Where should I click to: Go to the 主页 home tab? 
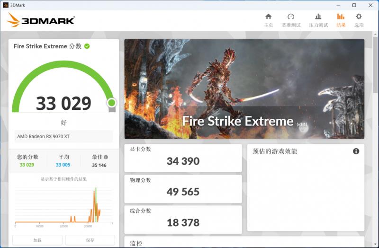[268, 20]
